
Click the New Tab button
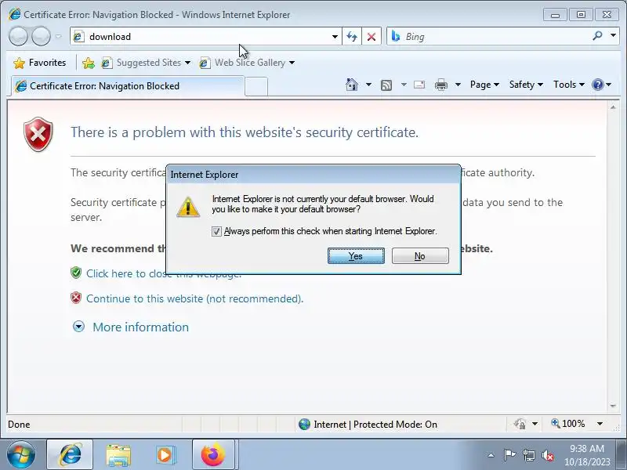(256, 86)
